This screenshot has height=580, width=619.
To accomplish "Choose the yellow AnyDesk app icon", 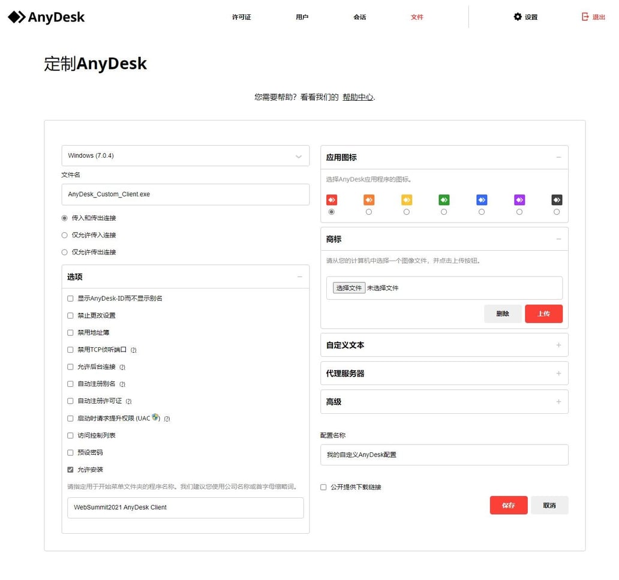I will click(x=407, y=200).
